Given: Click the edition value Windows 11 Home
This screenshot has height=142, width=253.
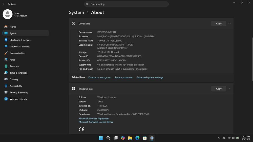Looking at the screenshot, I should tap(107, 97).
